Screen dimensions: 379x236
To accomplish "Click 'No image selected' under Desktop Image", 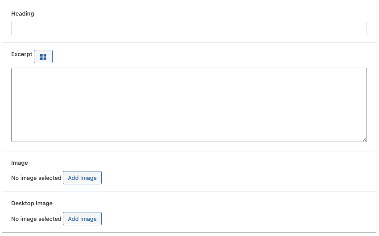I will (36, 219).
